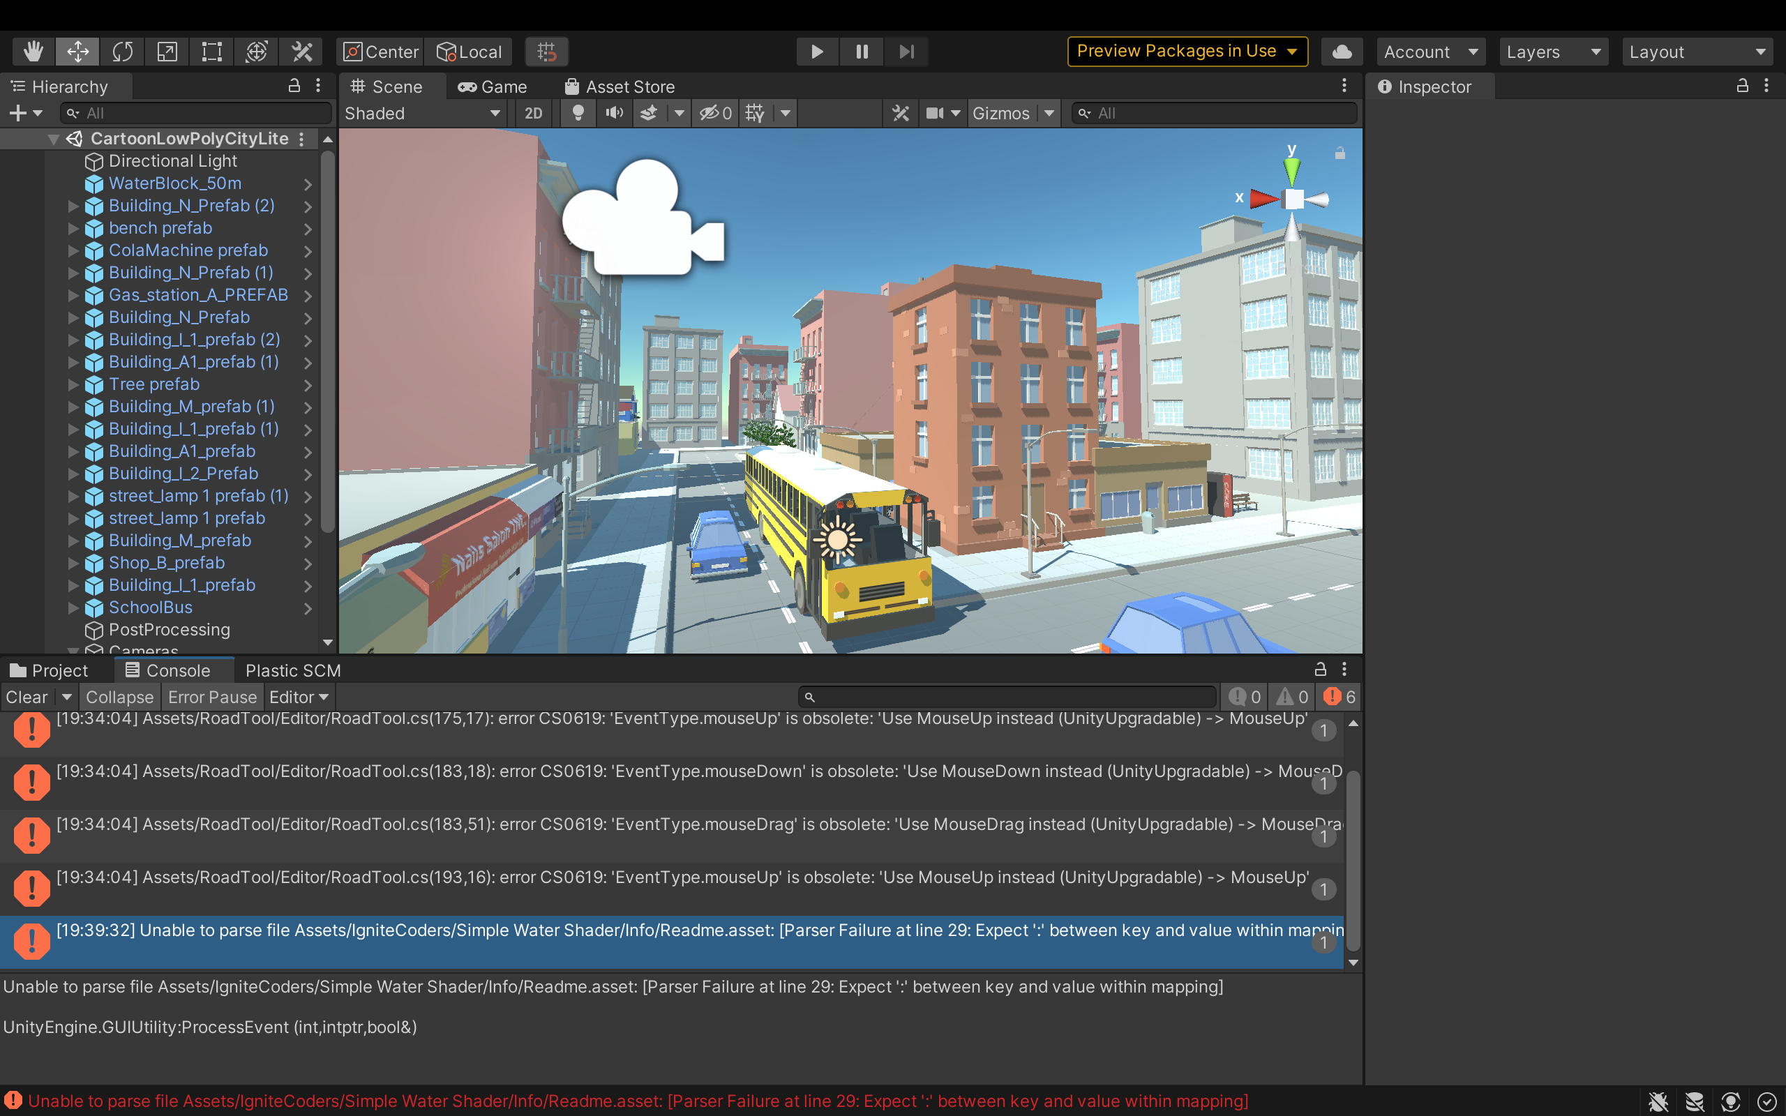The width and height of the screenshot is (1786, 1116).
Task: Click the Play button
Action: 817,52
